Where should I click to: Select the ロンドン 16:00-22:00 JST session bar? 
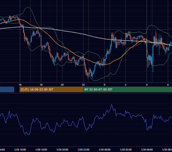(51, 89)
